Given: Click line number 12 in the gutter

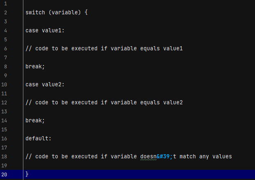Looking at the screenshot, I should (x=4, y=103).
